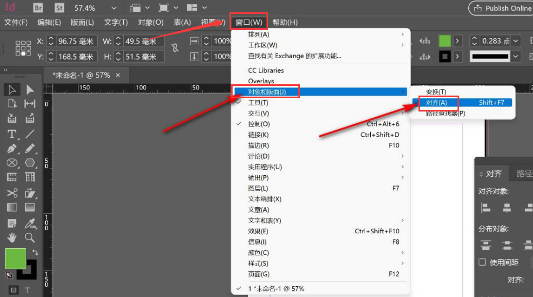Expand the 工作区(W) submenu
This screenshot has width=533, height=297.
pyautogui.click(x=320, y=45)
